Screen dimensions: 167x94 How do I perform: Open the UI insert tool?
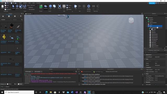tap(55, 7)
